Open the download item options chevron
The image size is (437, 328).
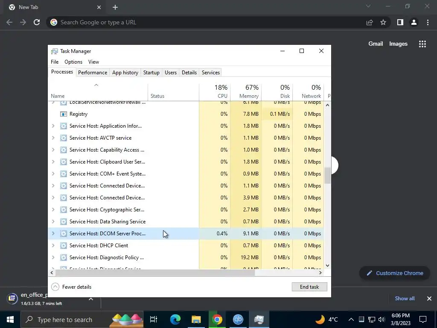91,299
